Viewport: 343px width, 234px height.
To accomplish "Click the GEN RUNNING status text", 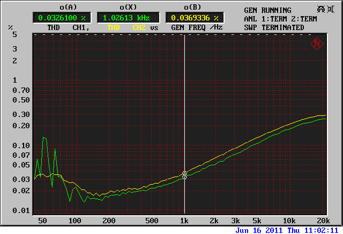I will click(x=267, y=10).
